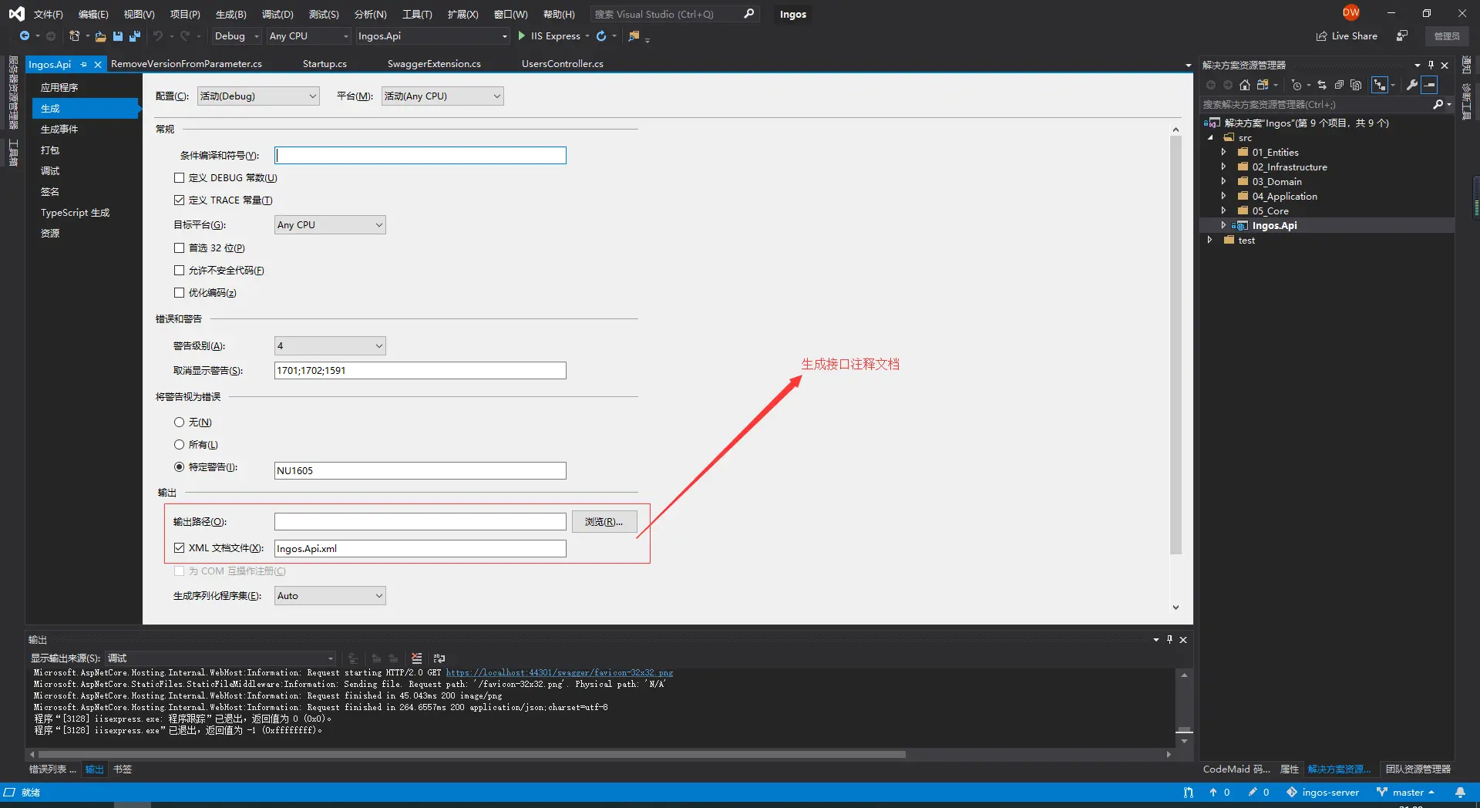Click the 管理员 button in title bar

(x=1447, y=36)
